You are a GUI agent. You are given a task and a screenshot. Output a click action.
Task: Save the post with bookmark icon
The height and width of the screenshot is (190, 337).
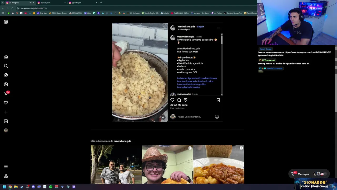pyautogui.click(x=218, y=100)
